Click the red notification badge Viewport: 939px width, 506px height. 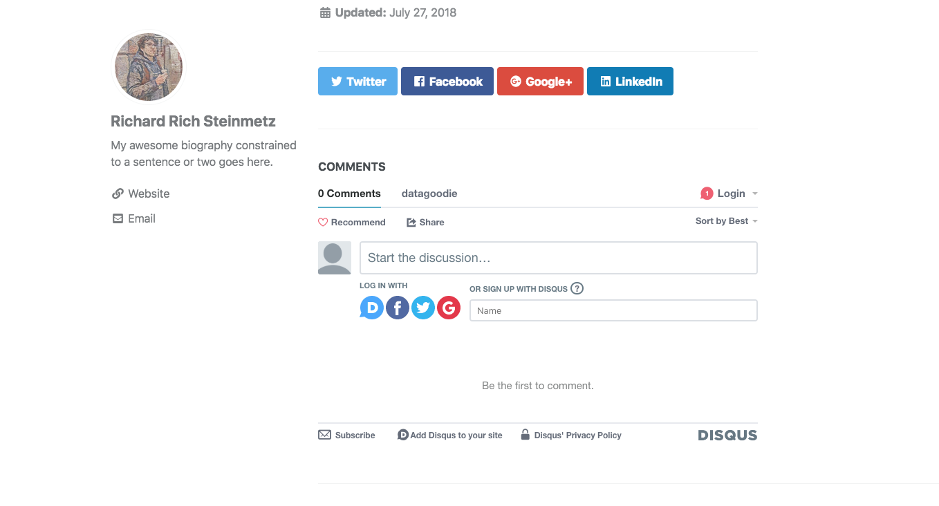[x=707, y=194]
